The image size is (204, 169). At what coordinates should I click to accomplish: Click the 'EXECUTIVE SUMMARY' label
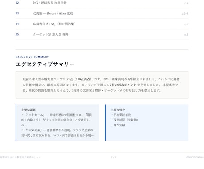tap(32, 57)
